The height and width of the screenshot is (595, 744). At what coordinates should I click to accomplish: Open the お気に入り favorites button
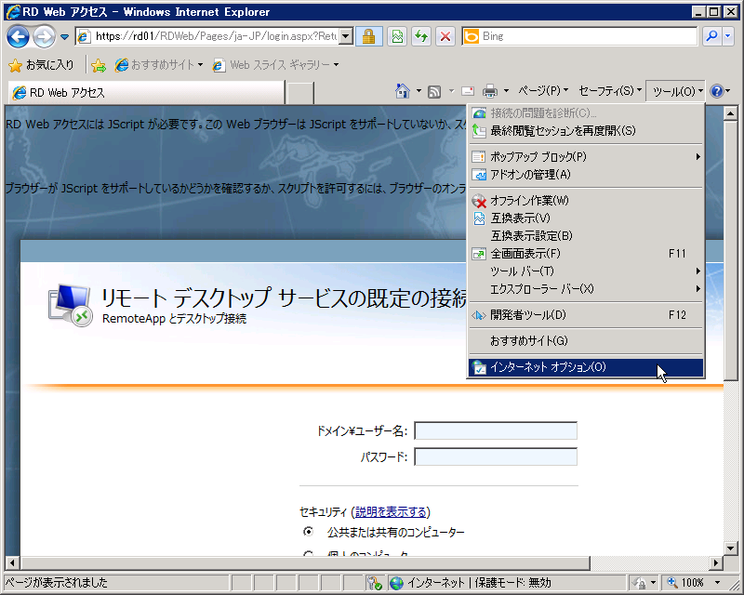(42, 65)
